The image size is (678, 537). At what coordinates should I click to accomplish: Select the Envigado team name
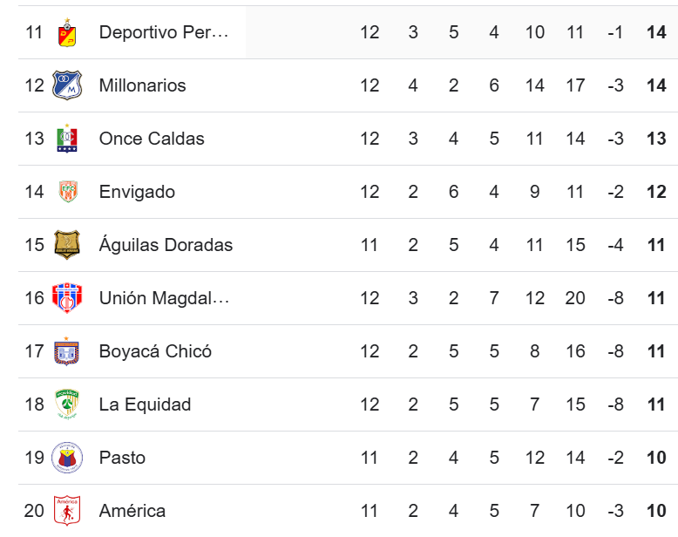(137, 193)
